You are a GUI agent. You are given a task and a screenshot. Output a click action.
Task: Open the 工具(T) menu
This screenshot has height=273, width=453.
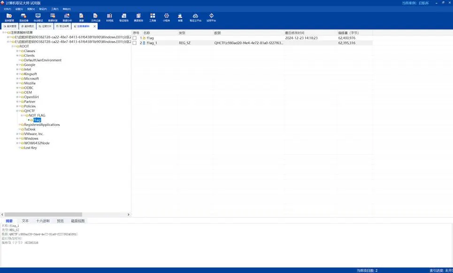54,9
